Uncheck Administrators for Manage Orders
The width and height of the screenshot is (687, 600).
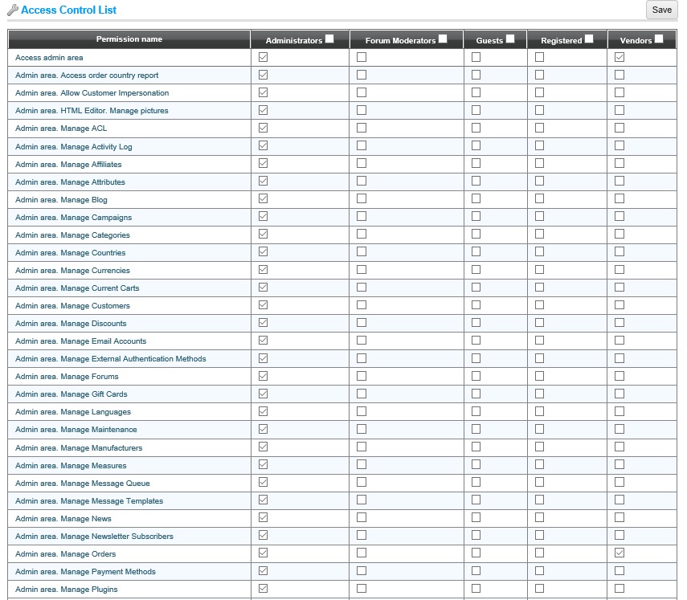tap(263, 553)
